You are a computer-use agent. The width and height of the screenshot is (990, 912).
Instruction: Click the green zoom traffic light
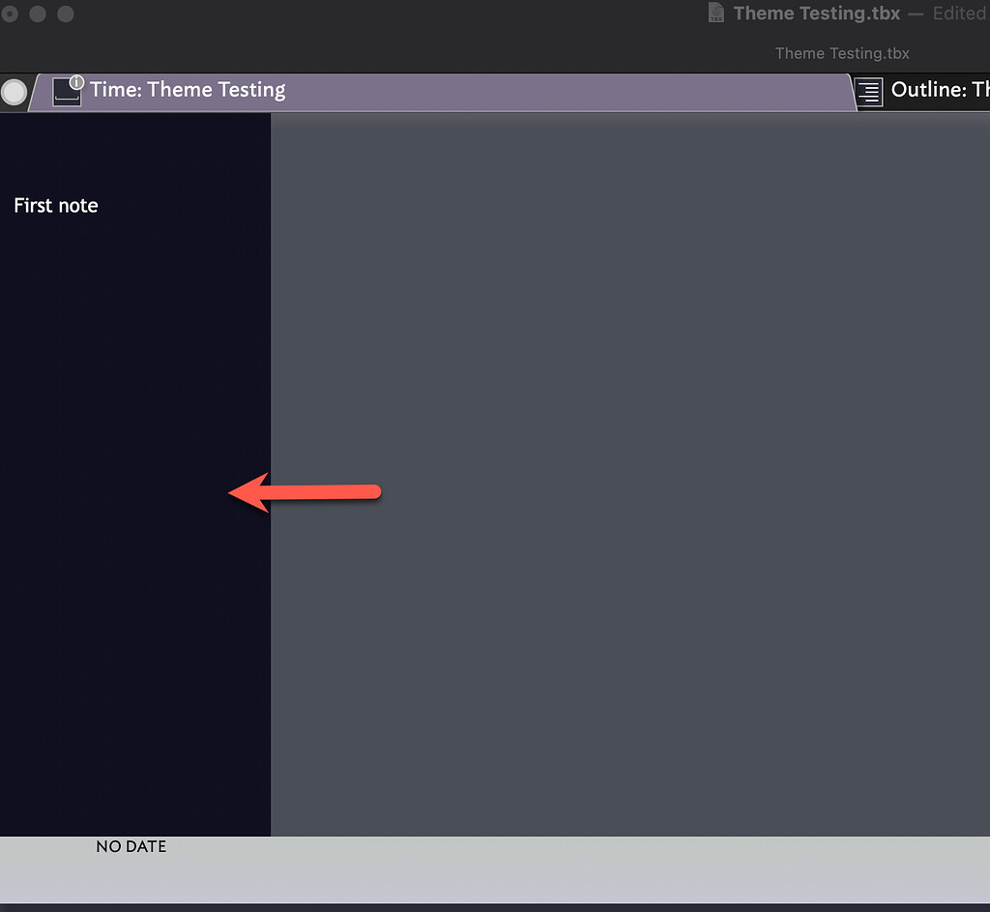pos(64,15)
